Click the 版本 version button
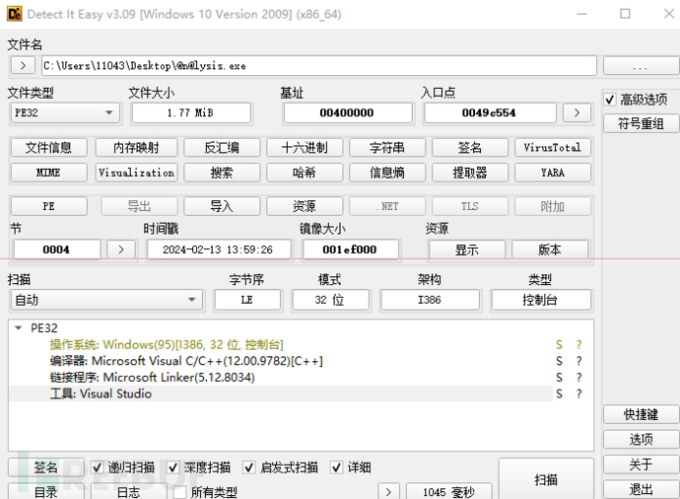The width and height of the screenshot is (680, 499). coord(550,249)
